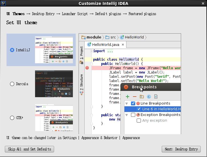The width and height of the screenshot is (207, 157).
Task: Click the label.setText Hello World code line
Action: [x=139, y=81]
